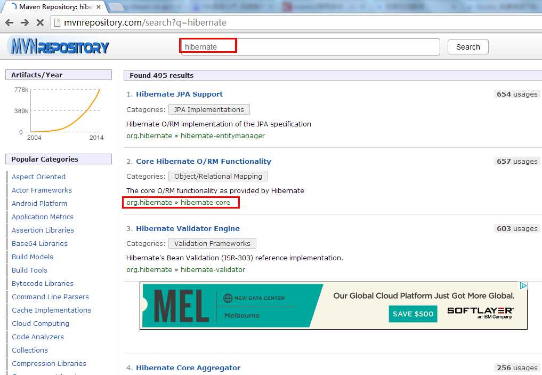Open Application Metrics category
This screenshot has height=375, width=542.
pyautogui.click(x=43, y=217)
